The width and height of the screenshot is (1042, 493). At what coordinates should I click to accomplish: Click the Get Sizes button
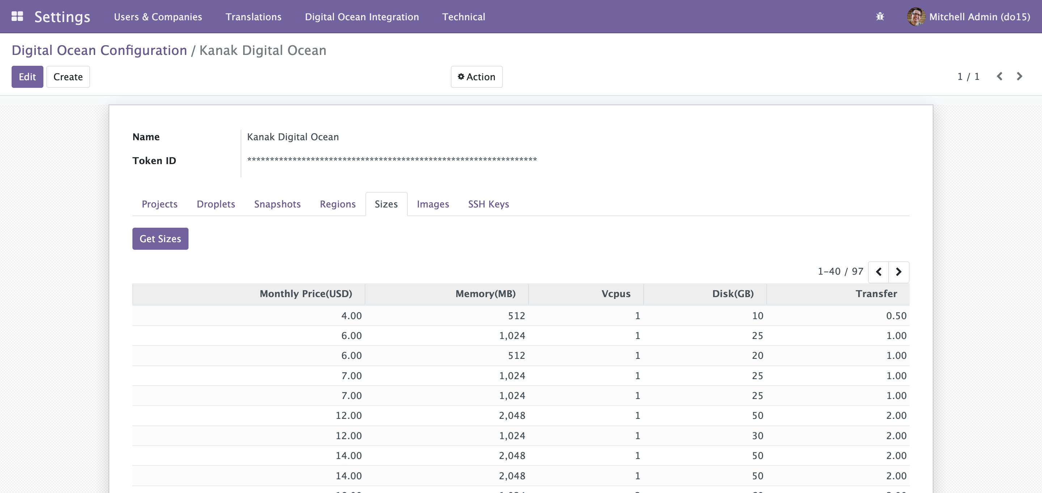coord(160,239)
